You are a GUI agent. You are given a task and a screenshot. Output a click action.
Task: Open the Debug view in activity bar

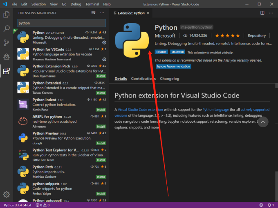(x=7, y=57)
